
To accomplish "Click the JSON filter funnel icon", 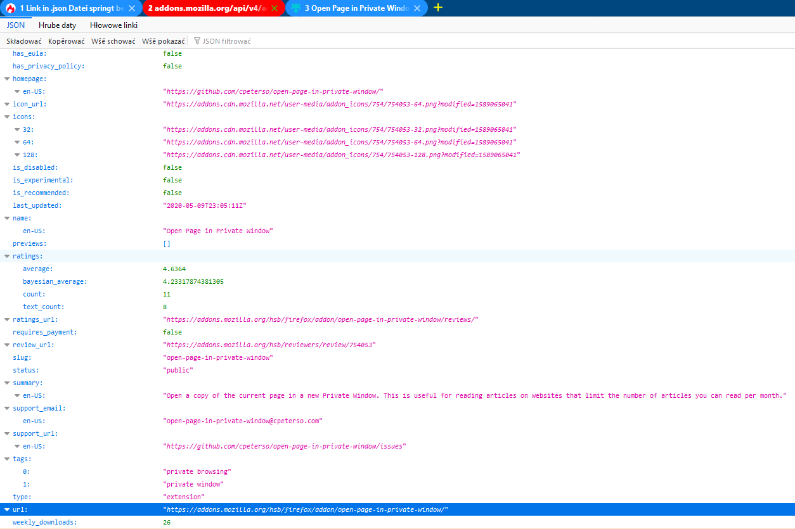I will [x=197, y=41].
